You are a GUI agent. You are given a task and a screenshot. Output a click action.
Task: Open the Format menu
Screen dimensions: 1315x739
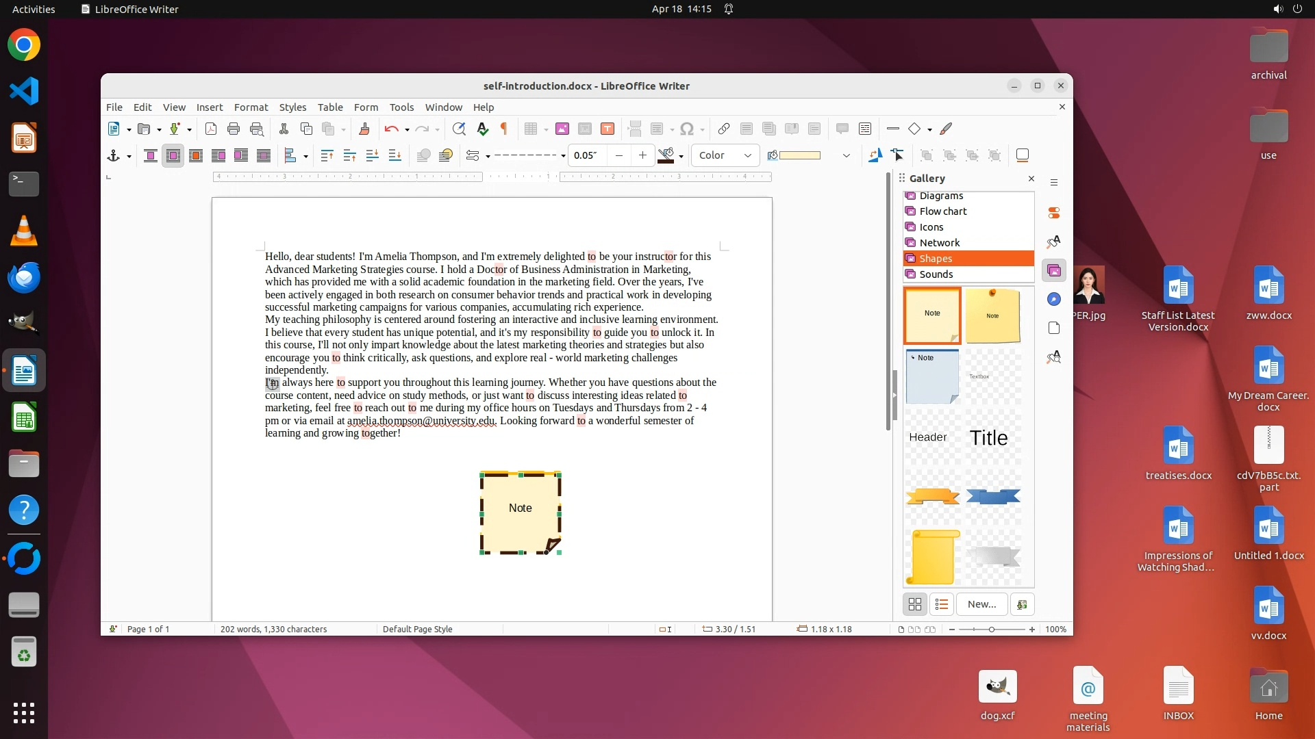[x=251, y=107]
